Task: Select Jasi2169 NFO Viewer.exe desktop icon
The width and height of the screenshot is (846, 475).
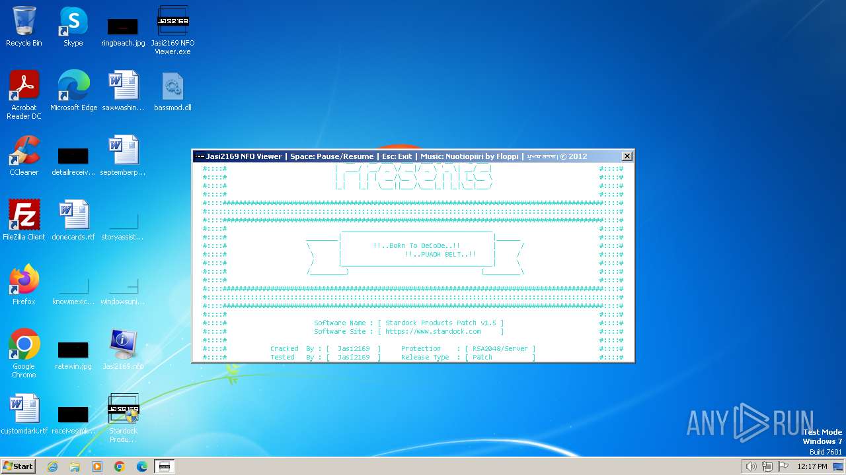Action: point(173,30)
